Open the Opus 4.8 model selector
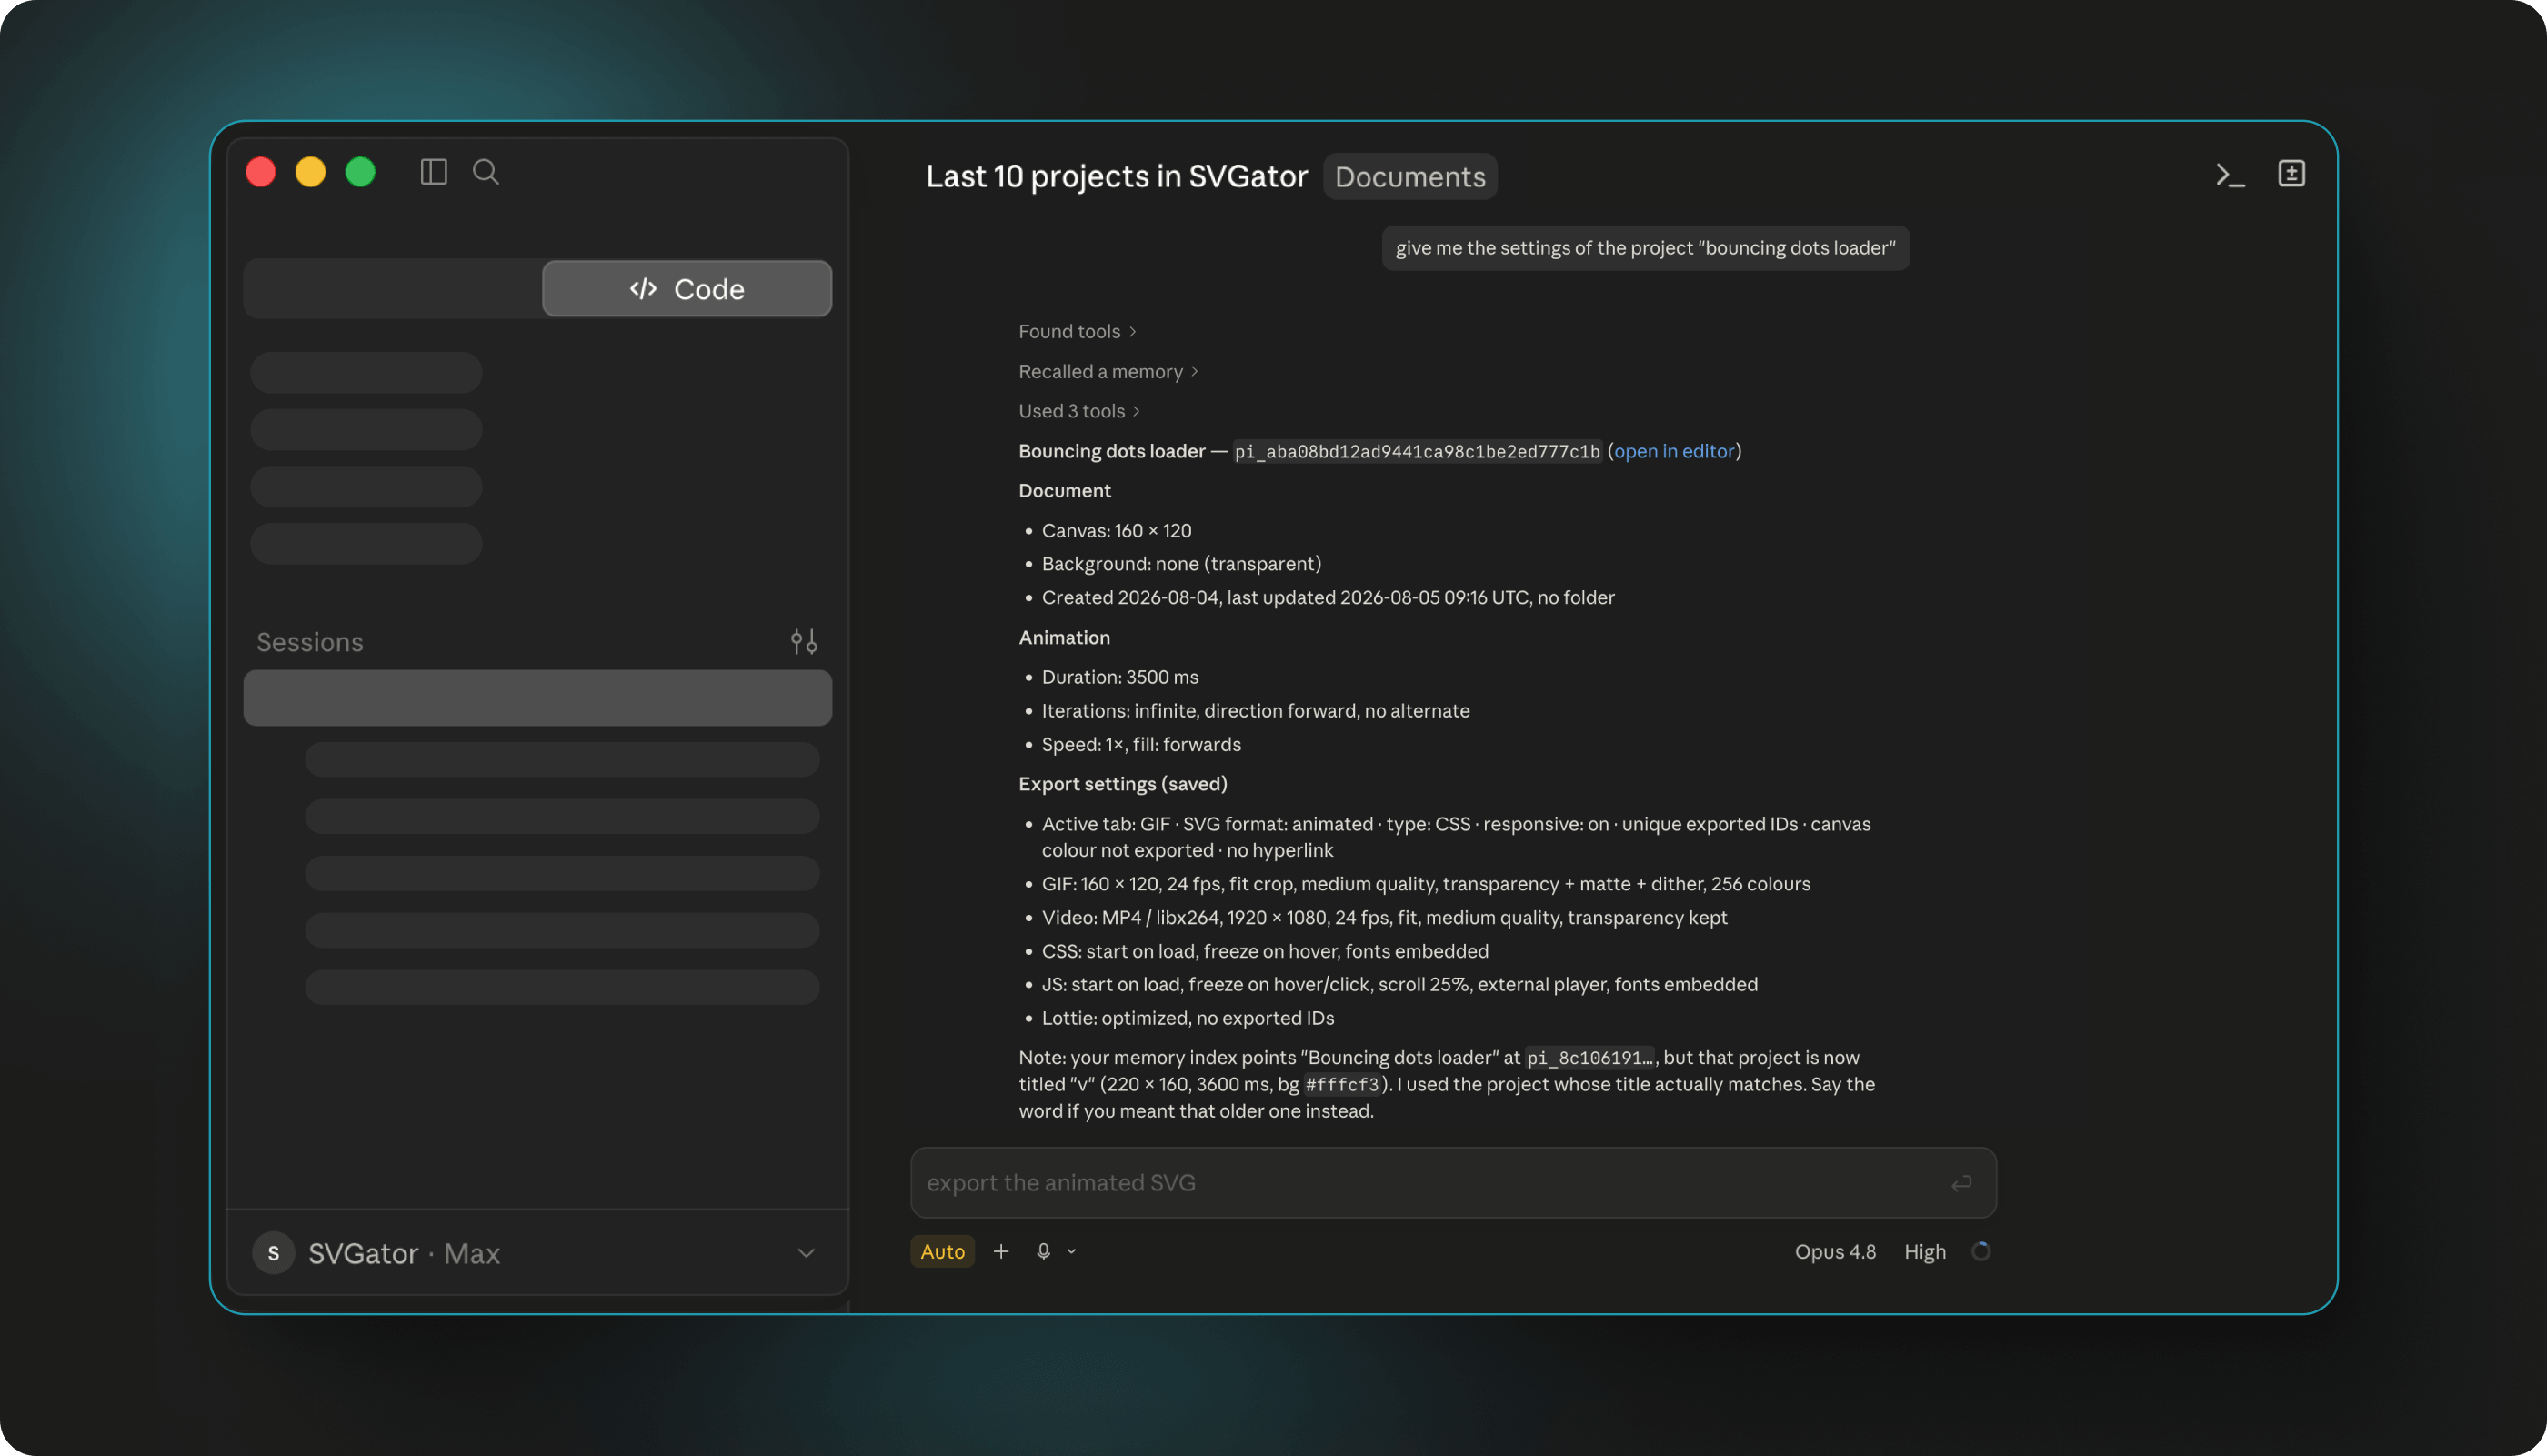This screenshot has height=1456, width=2547. [1835, 1251]
